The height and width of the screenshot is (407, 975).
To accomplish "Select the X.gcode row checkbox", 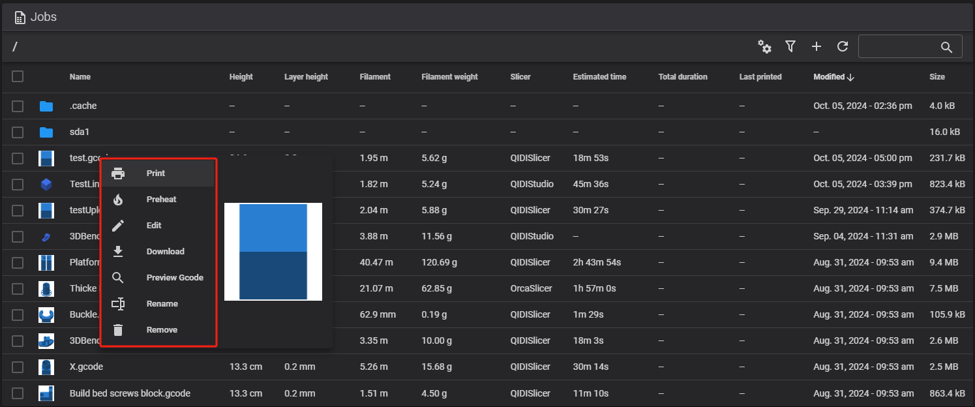I will point(18,367).
